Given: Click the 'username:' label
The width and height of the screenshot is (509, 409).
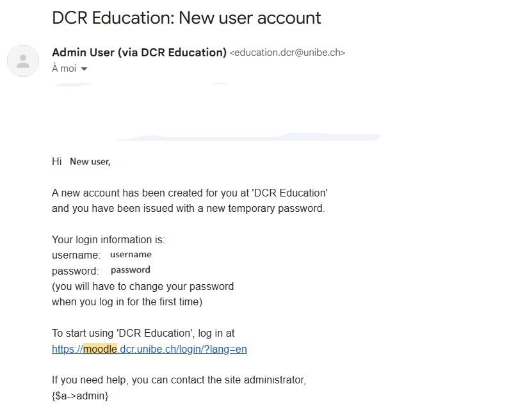Looking at the screenshot, I should (x=76, y=255).
